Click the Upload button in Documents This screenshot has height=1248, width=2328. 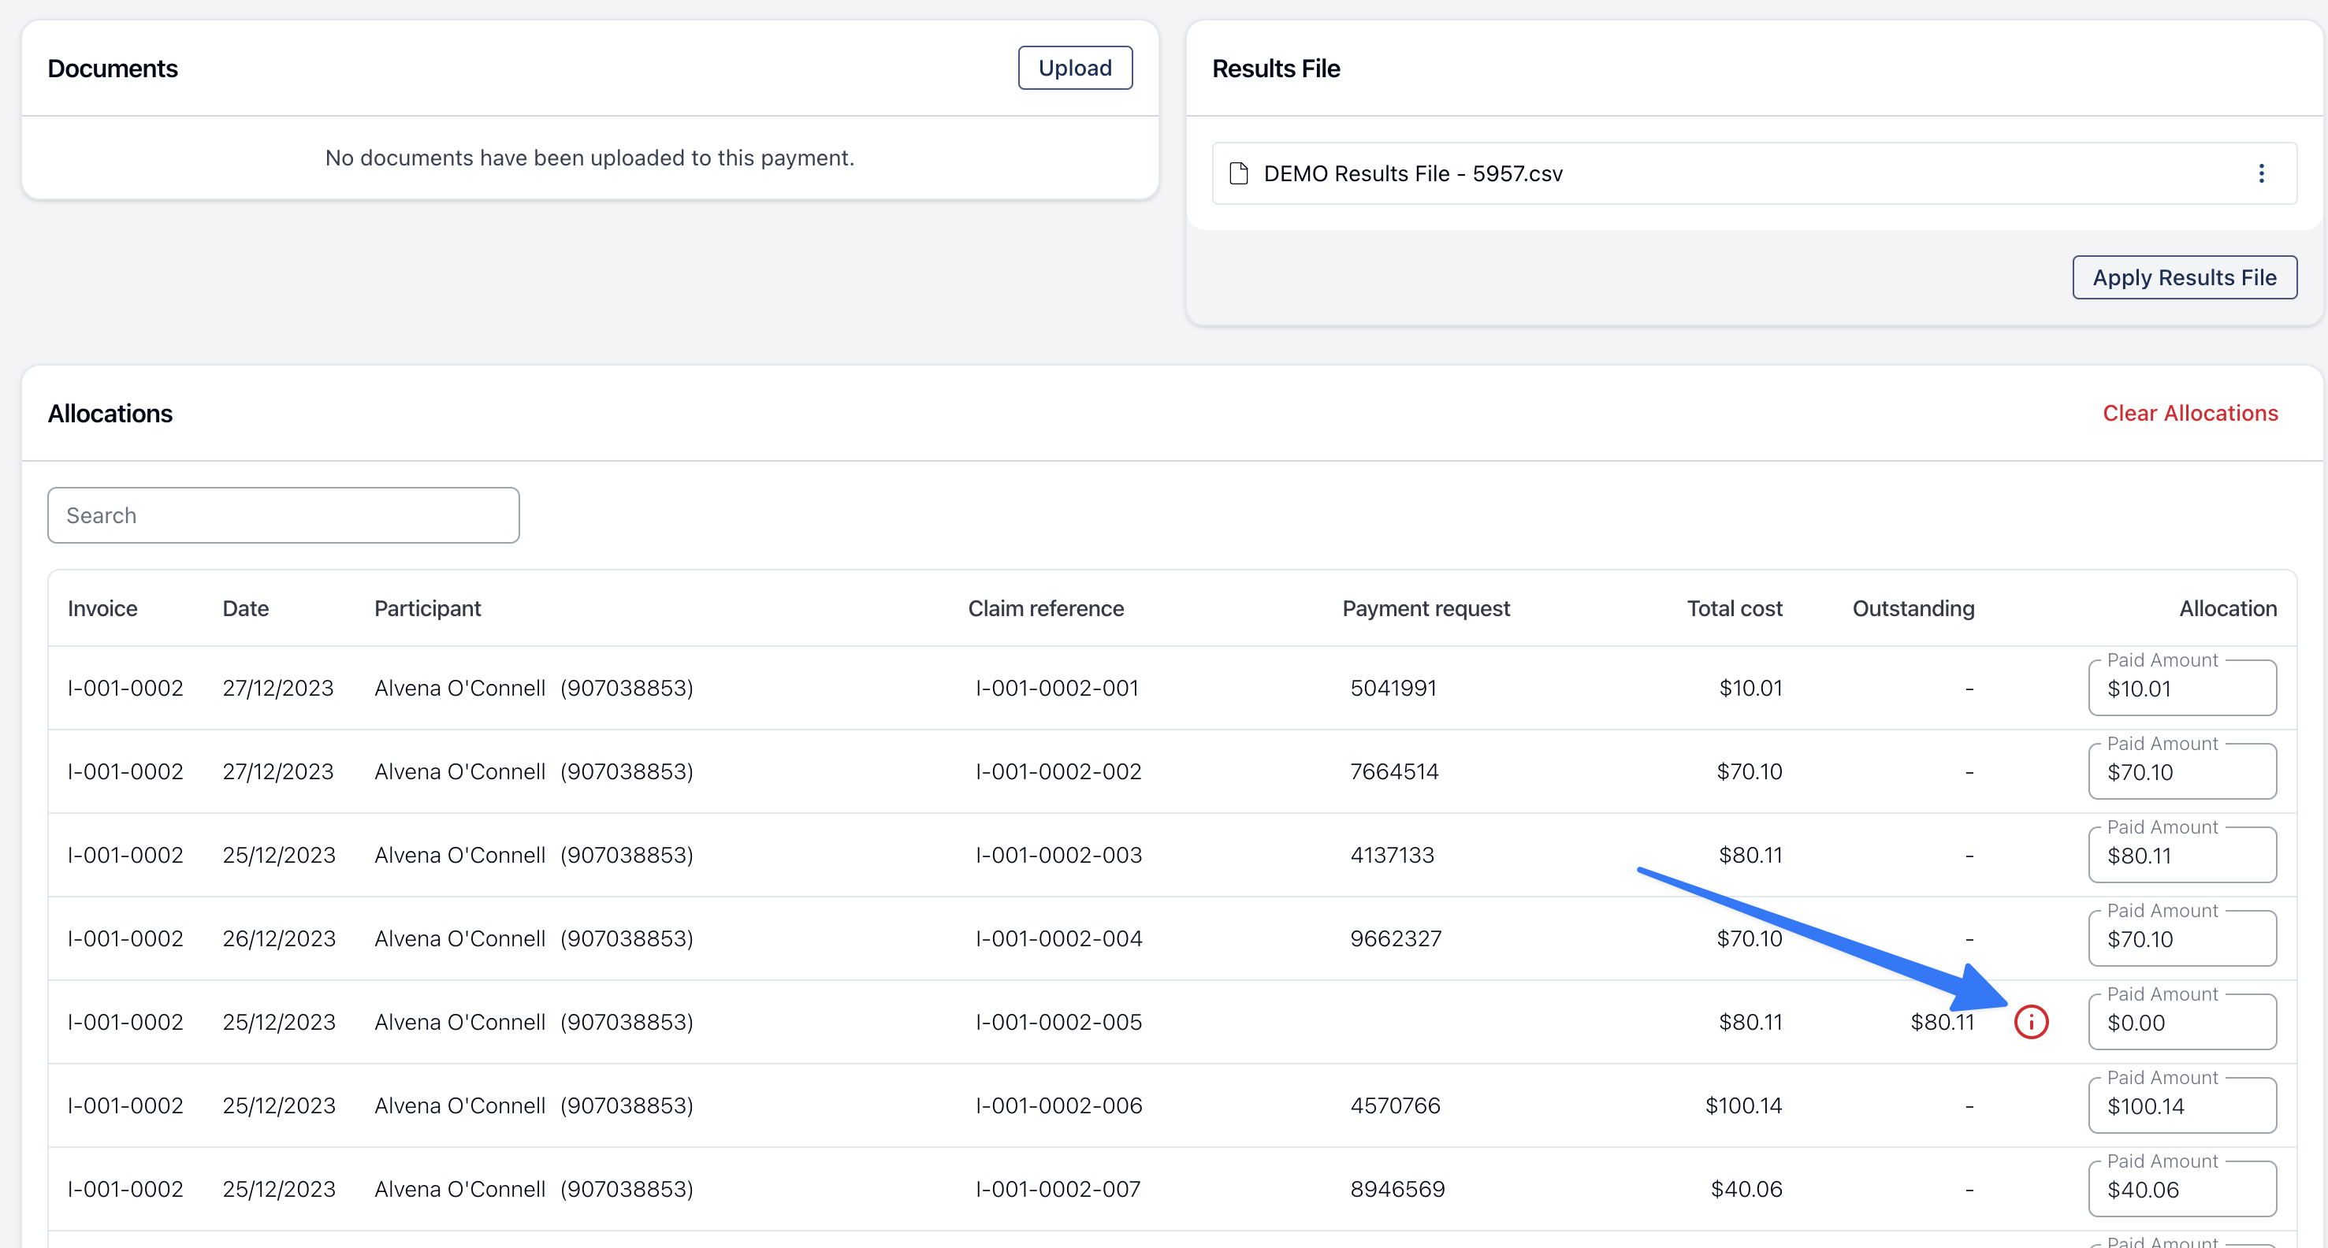(1074, 68)
